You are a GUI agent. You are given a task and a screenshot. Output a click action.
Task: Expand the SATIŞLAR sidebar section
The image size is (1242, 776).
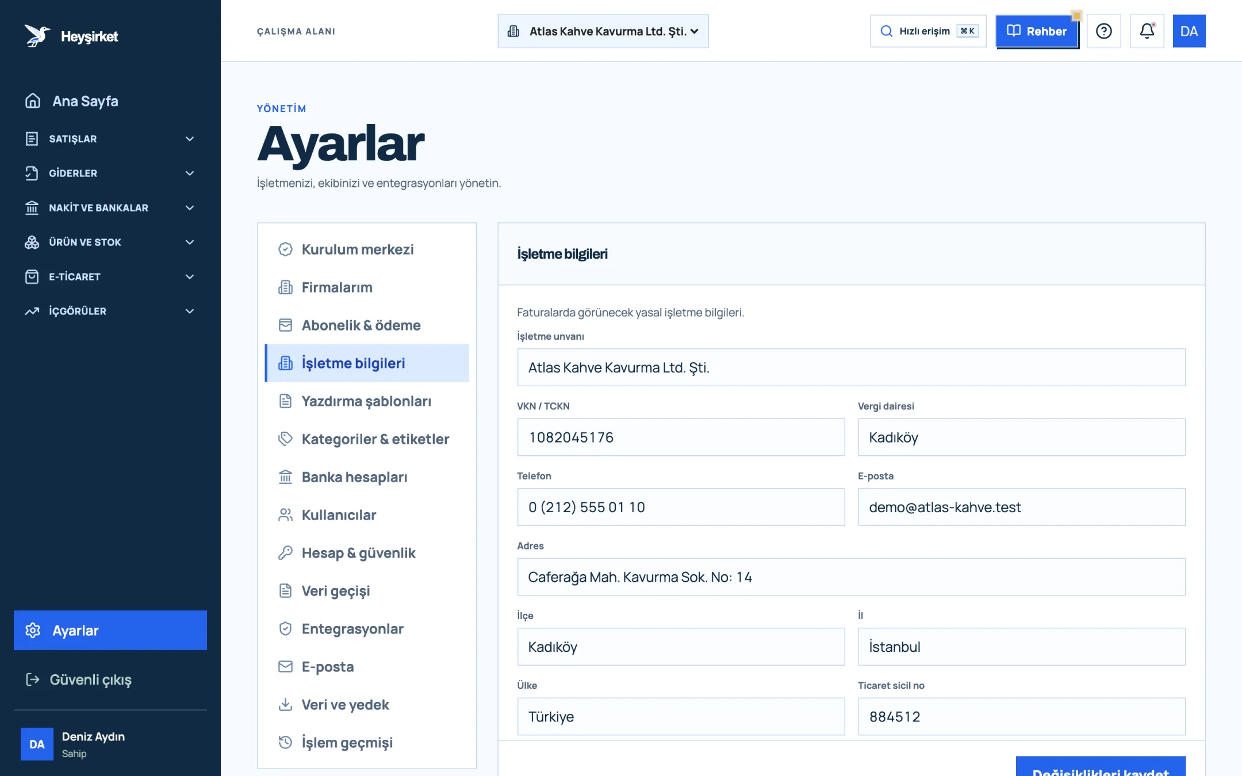pyautogui.click(x=110, y=139)
